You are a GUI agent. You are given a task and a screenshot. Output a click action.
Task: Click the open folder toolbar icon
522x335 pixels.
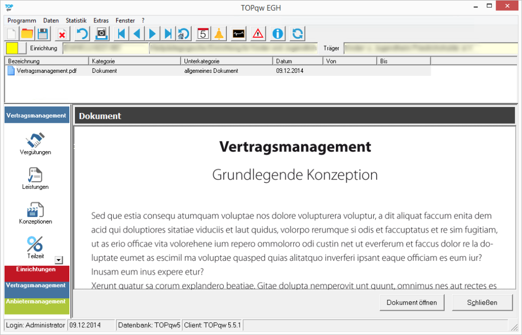click(x=27, y=34)
